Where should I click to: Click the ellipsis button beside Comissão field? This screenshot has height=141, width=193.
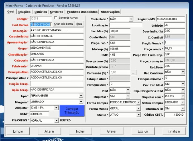[133, 72]
